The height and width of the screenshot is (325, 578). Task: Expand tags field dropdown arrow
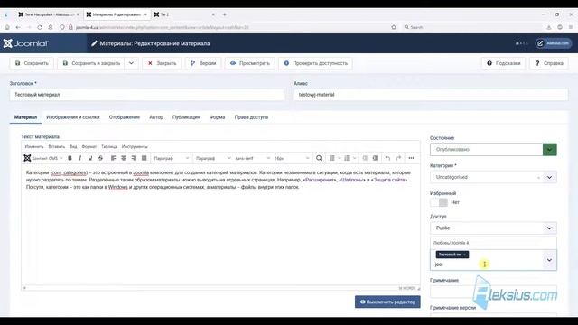[549, 260]
